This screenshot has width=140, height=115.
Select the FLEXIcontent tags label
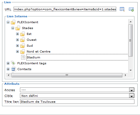click(x=32, y=63)
